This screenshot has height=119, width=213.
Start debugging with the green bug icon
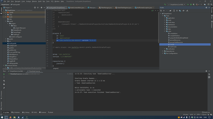point(191,5)
